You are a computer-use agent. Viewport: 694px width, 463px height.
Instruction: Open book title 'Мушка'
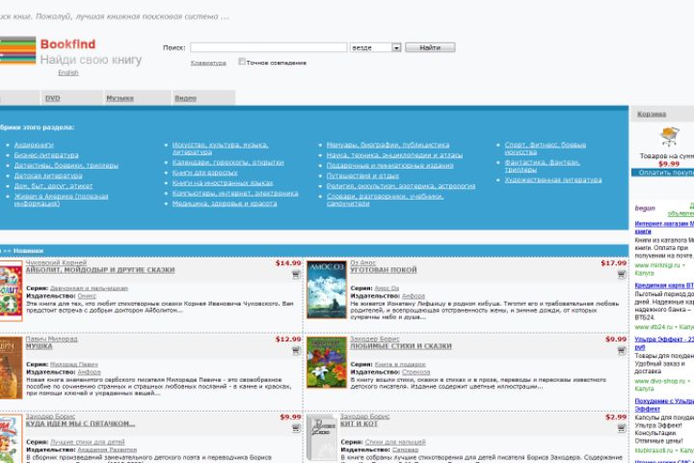coord(39,346)
